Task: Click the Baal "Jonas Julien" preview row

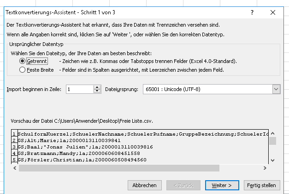Action: (x=69, y=147)
